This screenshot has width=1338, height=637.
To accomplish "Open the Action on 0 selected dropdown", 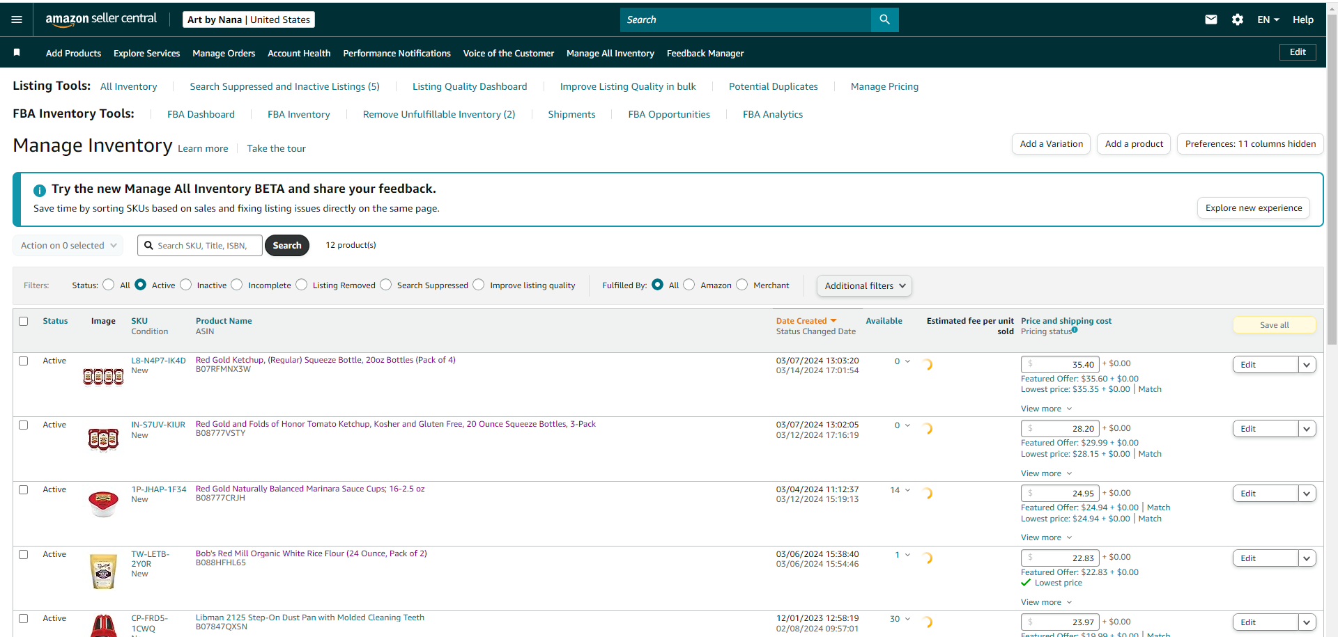I will tap(68, 245).
